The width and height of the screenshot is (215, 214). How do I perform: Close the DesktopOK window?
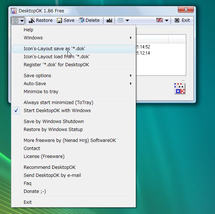click(x=186, y=9)
